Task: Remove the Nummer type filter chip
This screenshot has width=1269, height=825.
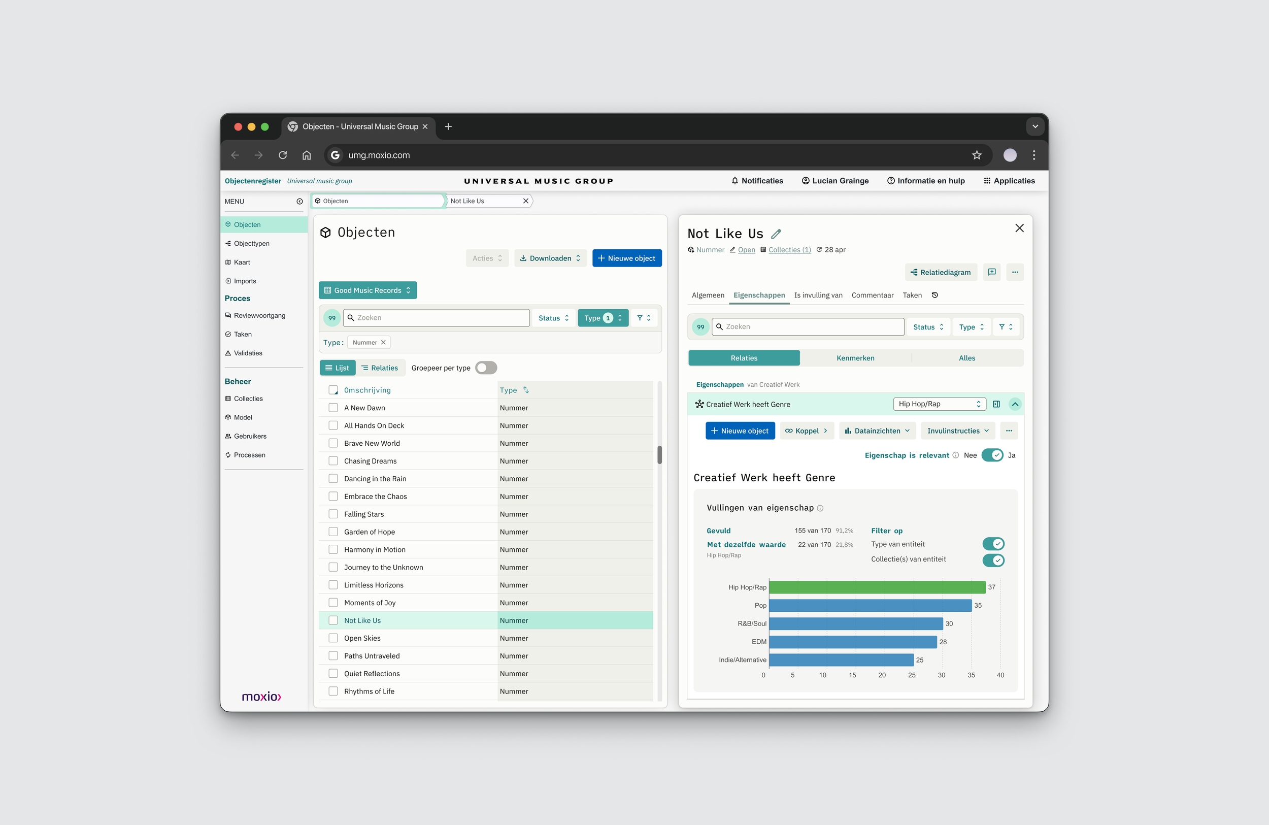Action: click(383, 342)
